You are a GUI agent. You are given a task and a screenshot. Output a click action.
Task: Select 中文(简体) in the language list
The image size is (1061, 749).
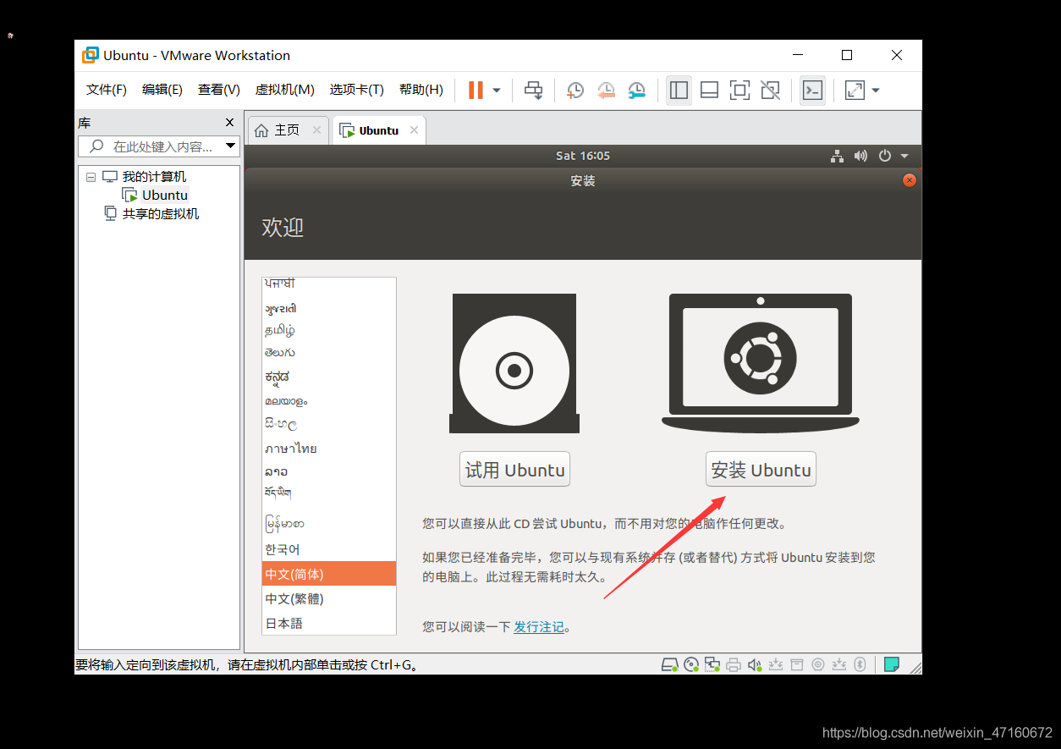[x=329, y=574]
